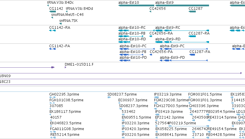This screenshot has width=245, height=139.
Task: Select the RE49154.5prime EST
Action: pos(222,129)
